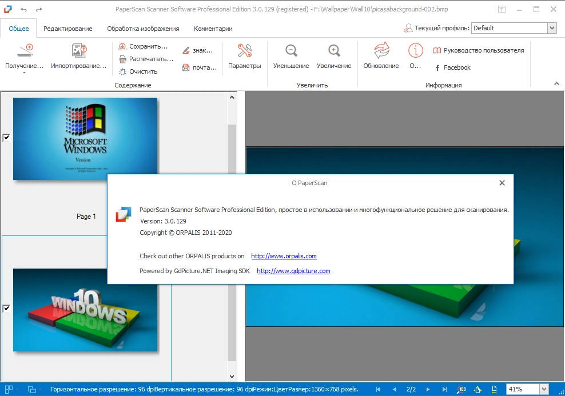Viewport: 565px width, 396px height.
Task: Click the Сохранить save button
Action: pos(144,46)
